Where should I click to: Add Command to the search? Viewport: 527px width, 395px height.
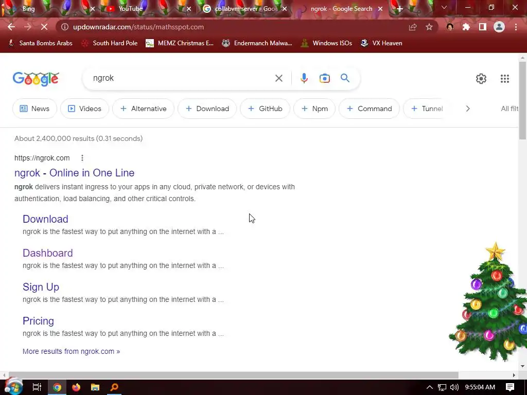pyautogui.click(x=370, y=109)
